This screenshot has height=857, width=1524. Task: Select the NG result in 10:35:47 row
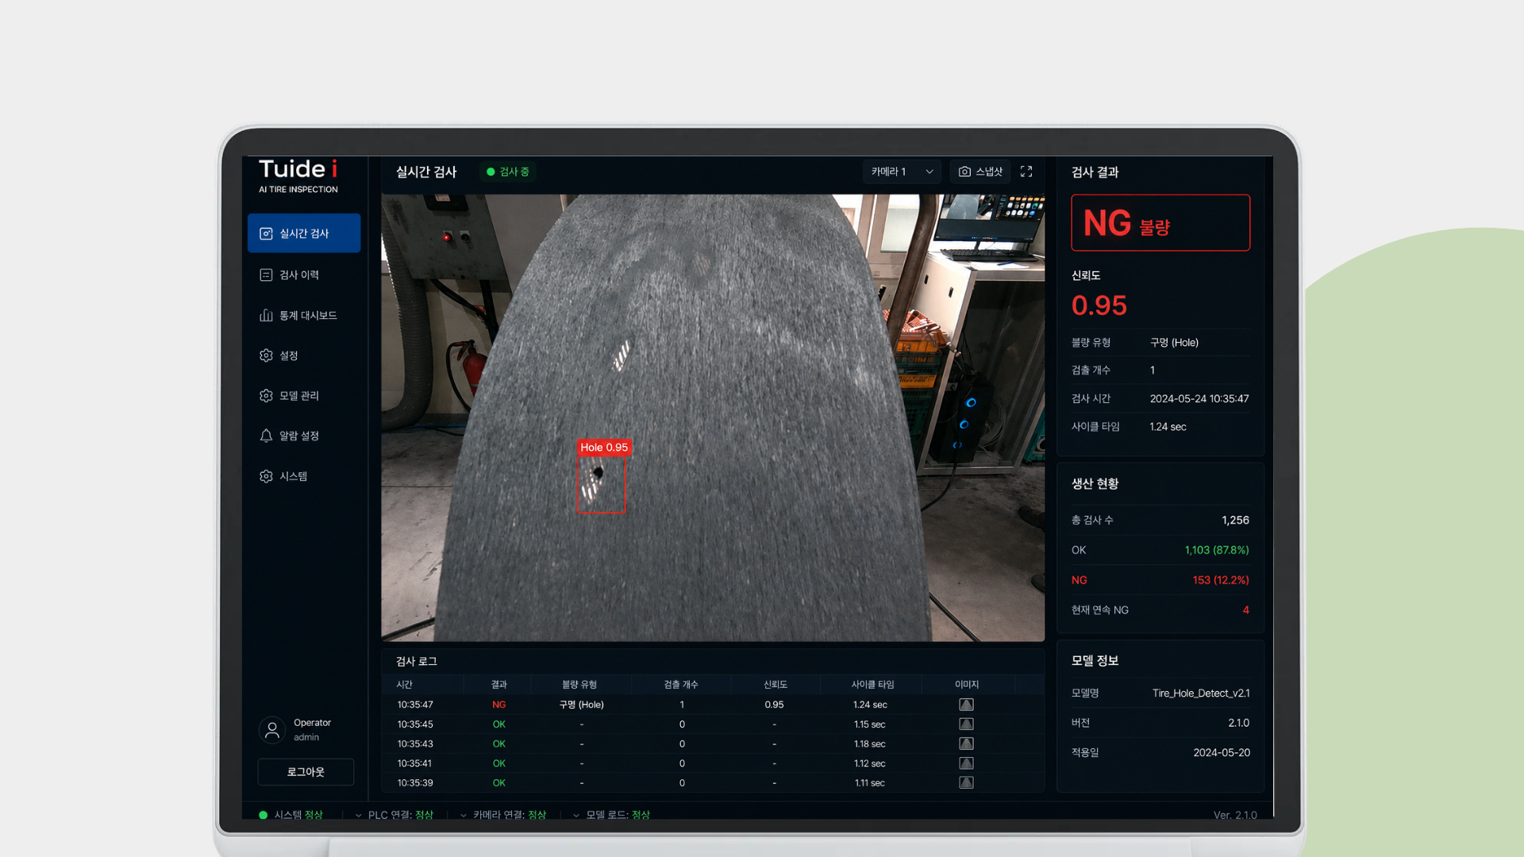[x=498, y=705]
